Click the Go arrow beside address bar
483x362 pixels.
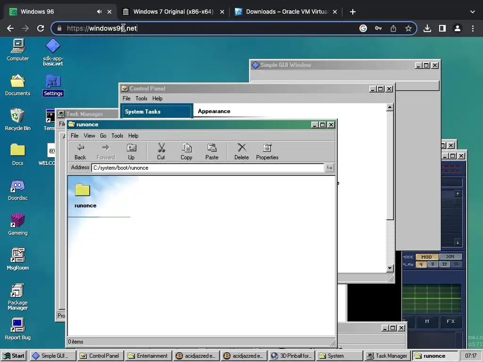329,168
